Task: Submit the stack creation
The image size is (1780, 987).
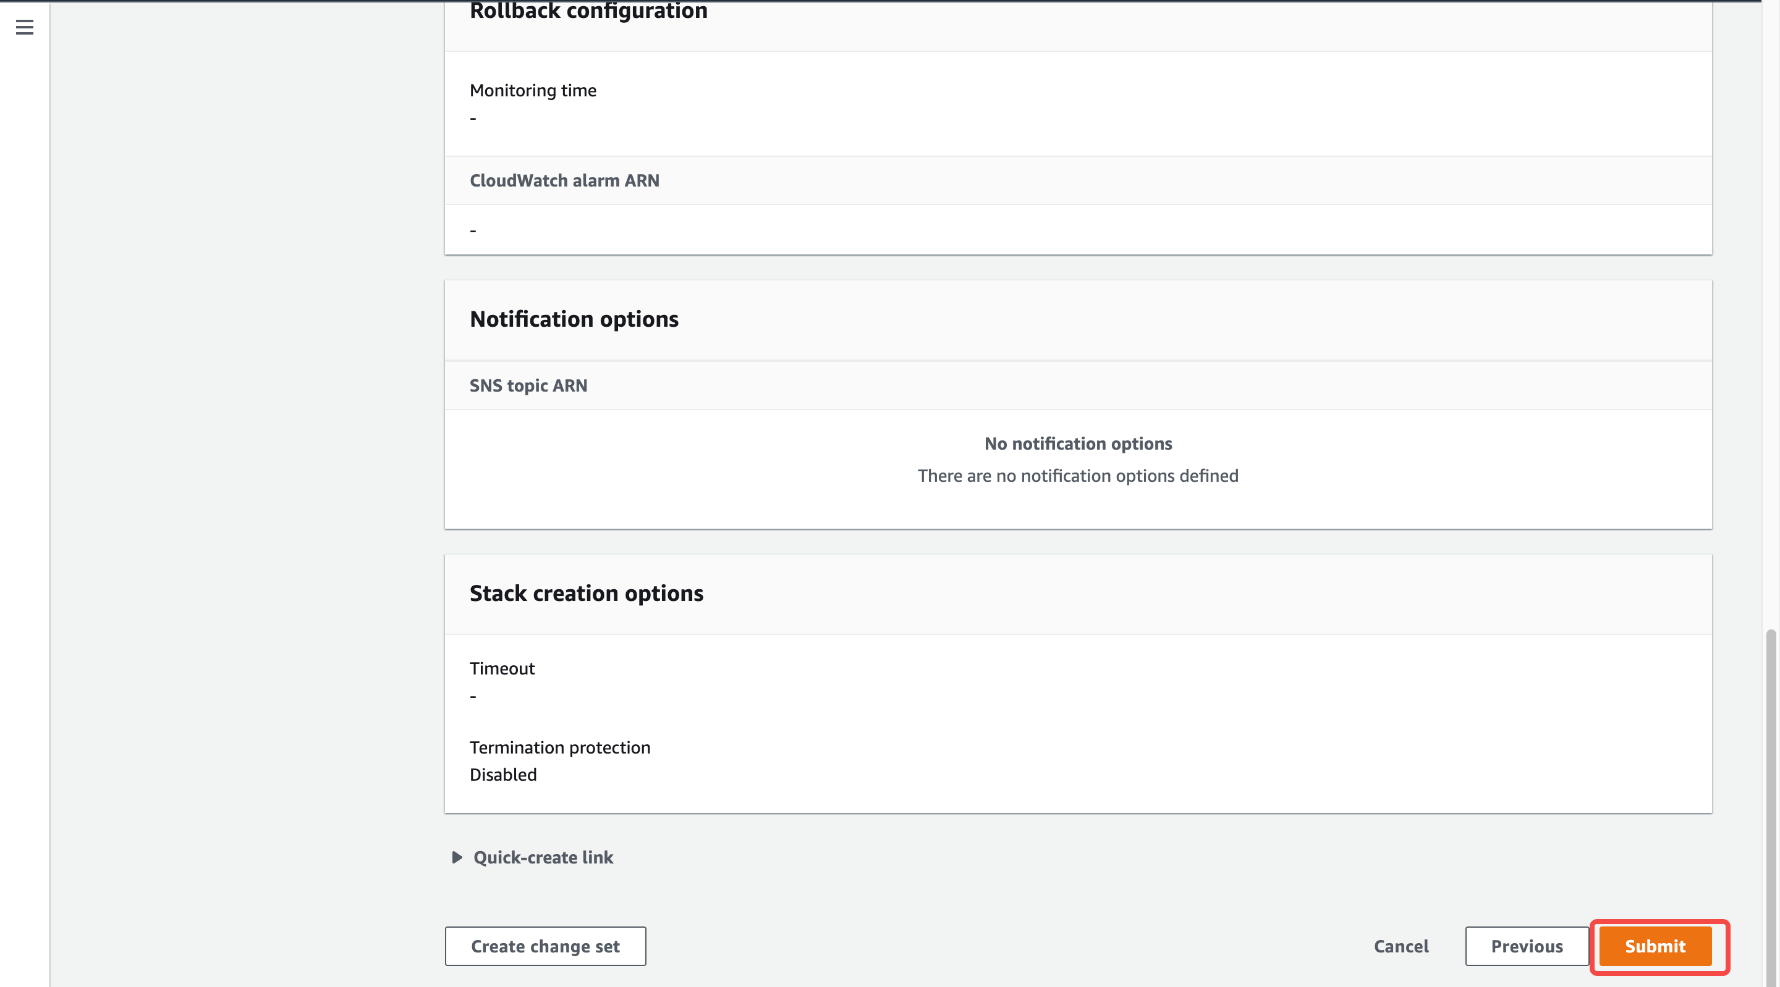Action: point(1655,946)
